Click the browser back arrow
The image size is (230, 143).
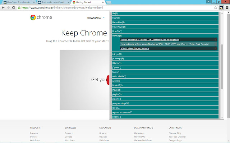(3, 8)
